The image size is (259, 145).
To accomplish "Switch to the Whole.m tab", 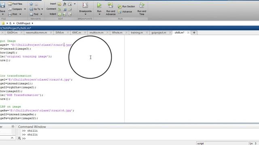I will point(117,33).
